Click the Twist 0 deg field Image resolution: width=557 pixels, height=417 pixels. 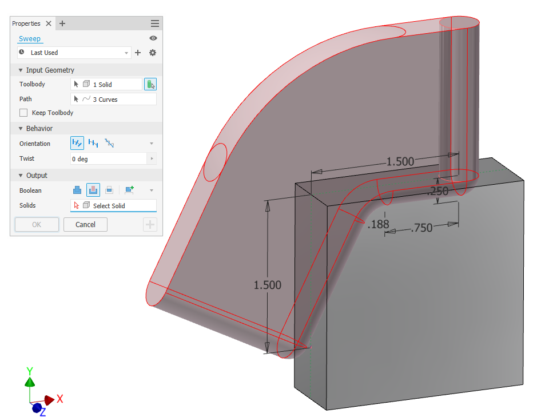coord(109,158)
